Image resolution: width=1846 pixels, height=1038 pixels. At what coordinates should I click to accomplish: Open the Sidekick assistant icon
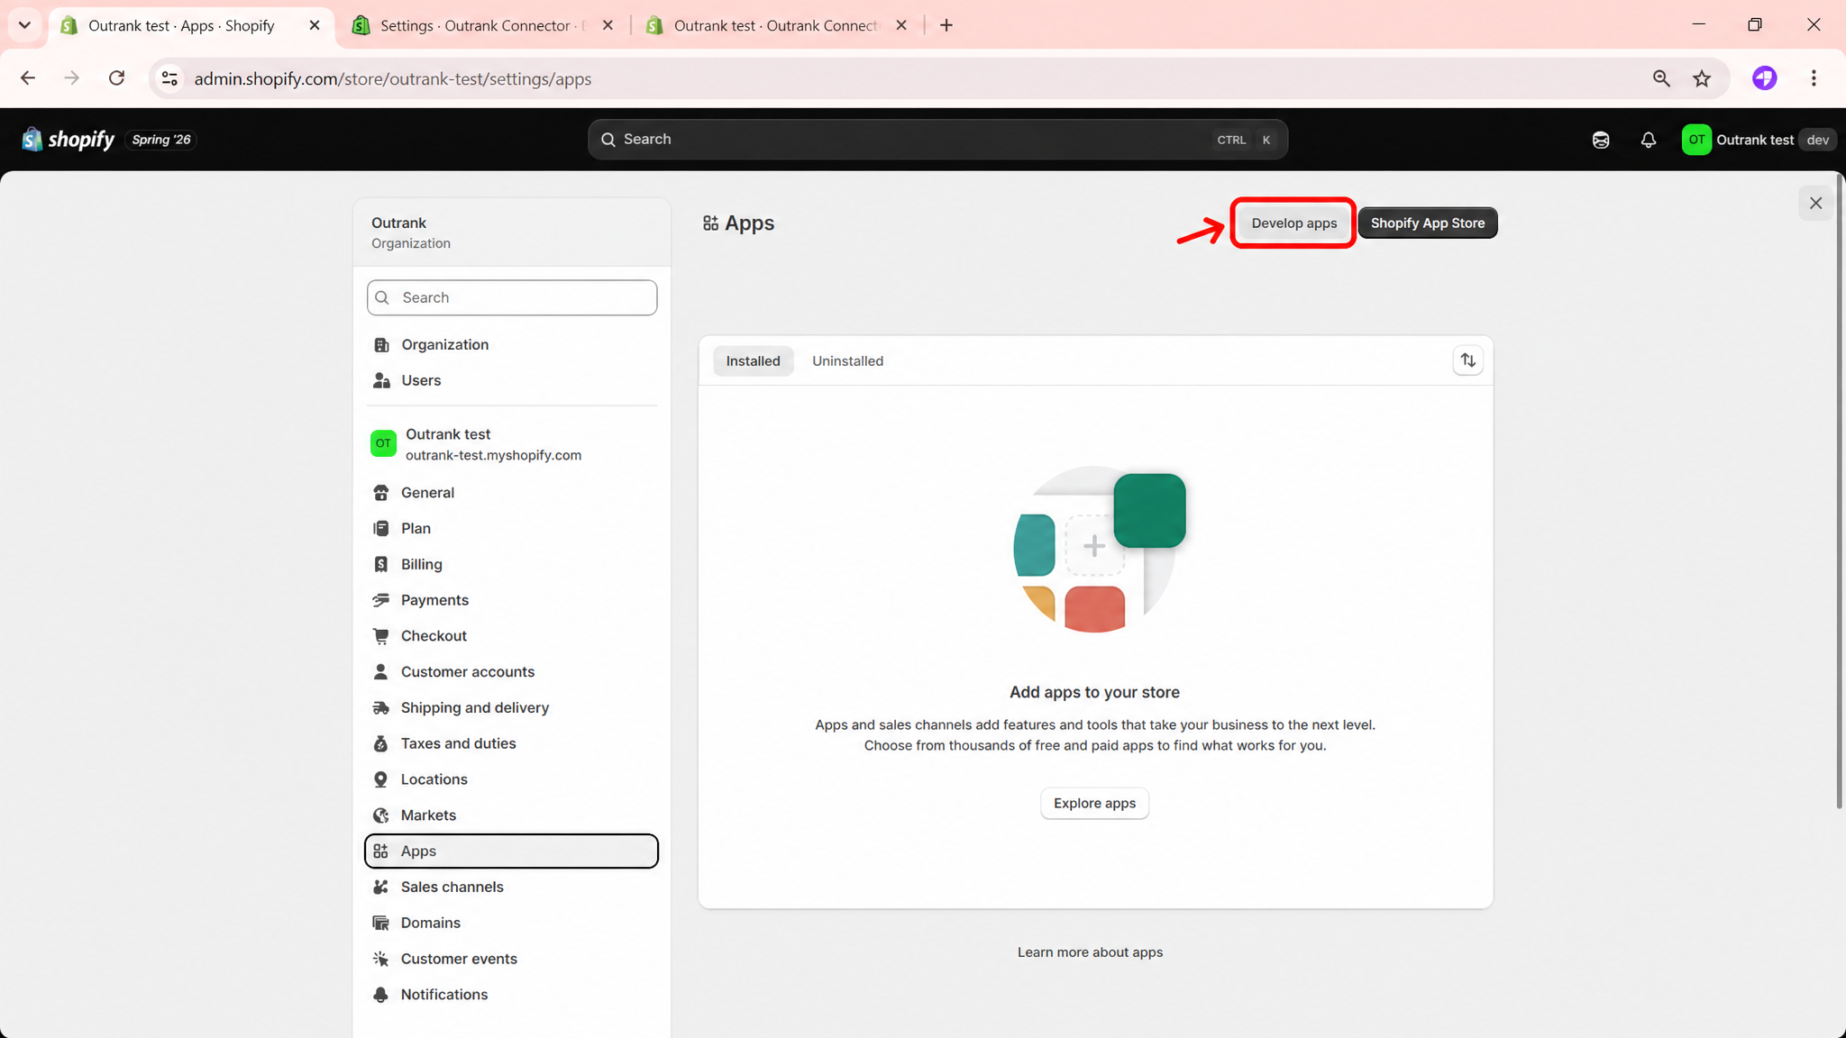pyautogui.click(x=1601, y=140)
